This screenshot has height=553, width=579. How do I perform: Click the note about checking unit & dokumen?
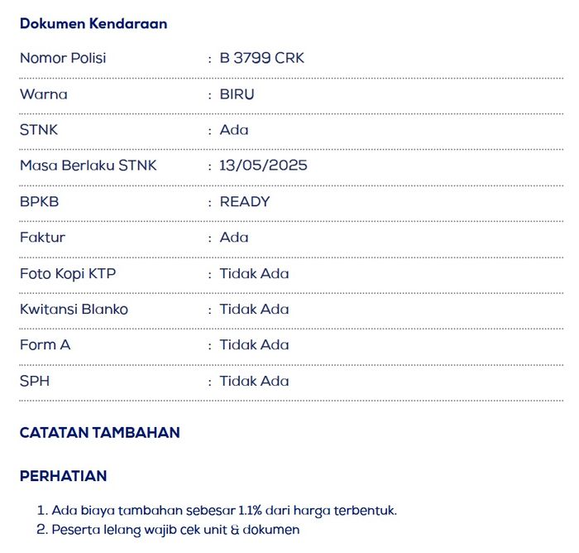[175, 529]
